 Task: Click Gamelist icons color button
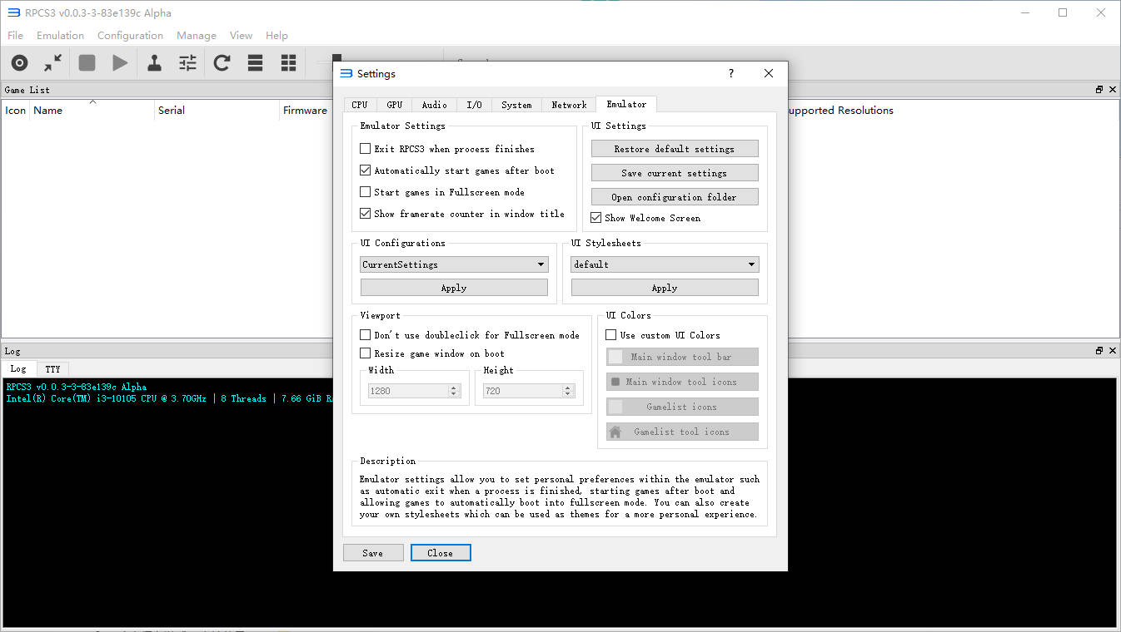click(682, 407)
